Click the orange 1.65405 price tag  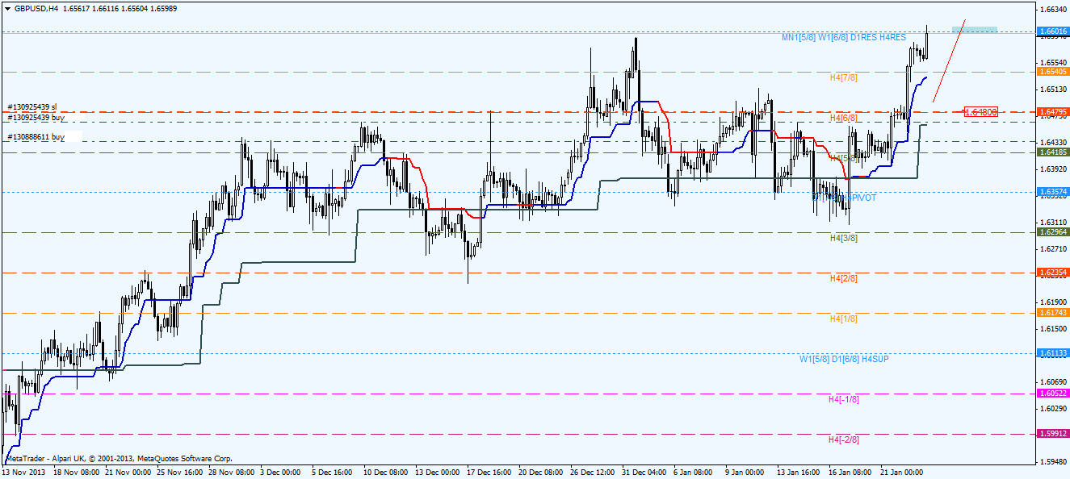pos(1052,72)
